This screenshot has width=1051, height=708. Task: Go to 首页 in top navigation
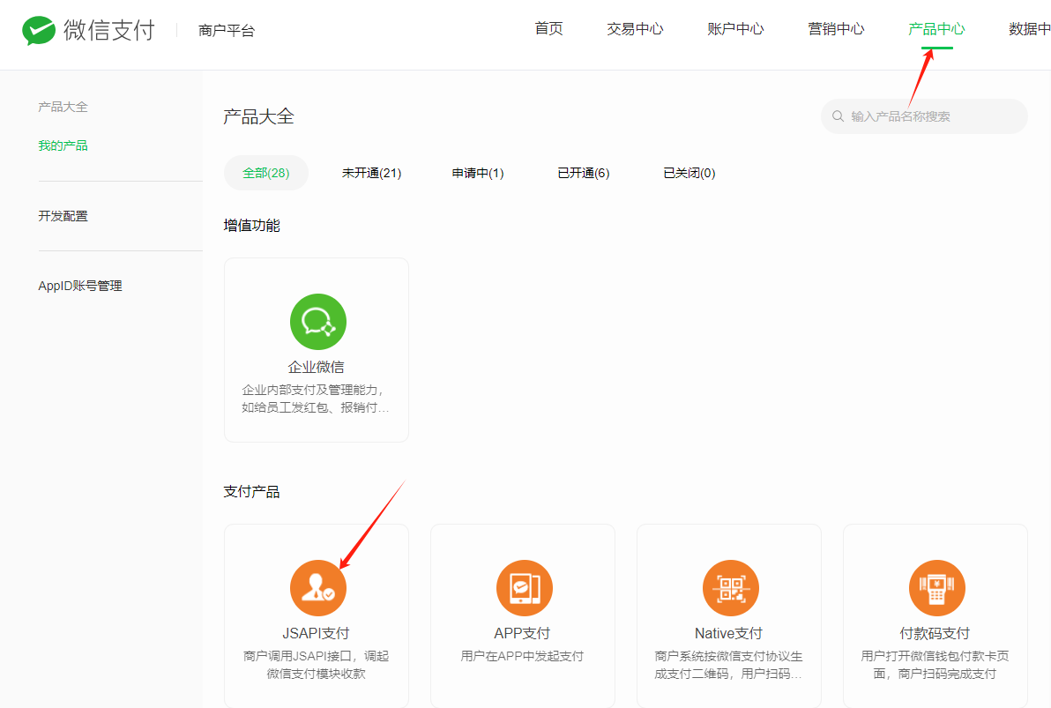click(x=548, y=29)
